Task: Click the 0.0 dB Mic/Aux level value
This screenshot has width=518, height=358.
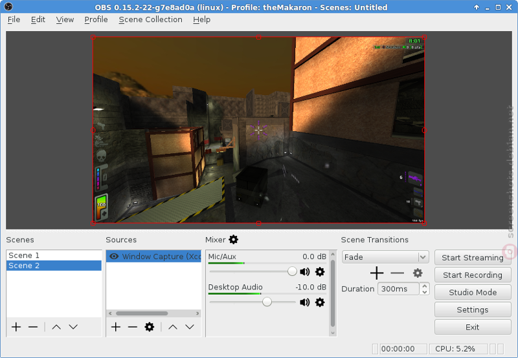Action: pos(314,257)
